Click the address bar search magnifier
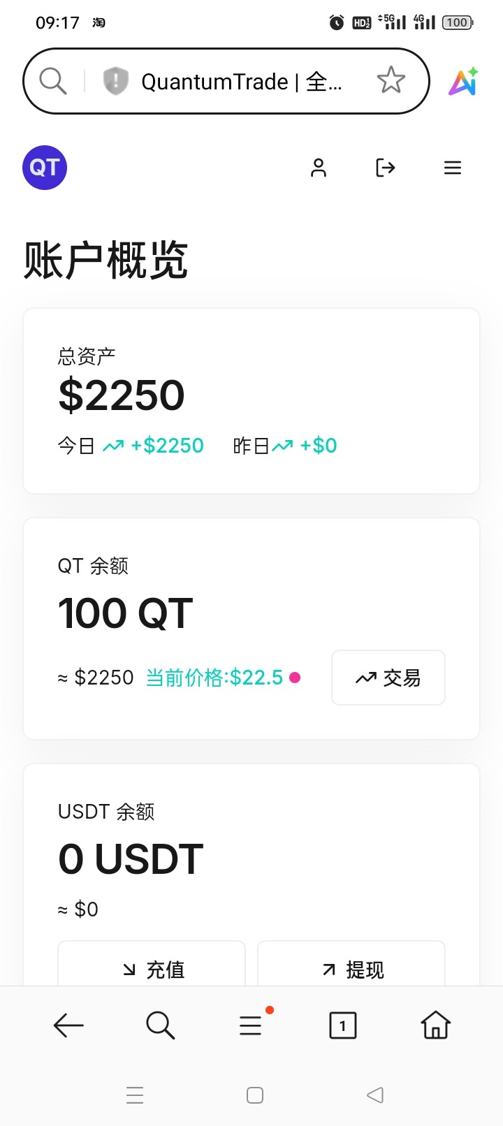Screen dimensions: 503x1126 point(53,81)
